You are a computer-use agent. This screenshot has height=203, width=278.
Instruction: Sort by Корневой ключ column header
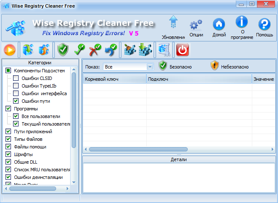tap(115, 79)
